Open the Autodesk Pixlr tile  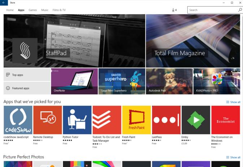[169, 81]
